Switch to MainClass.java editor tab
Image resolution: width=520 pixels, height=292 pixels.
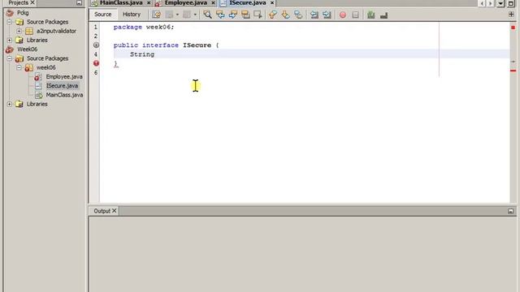click(121, 3)
